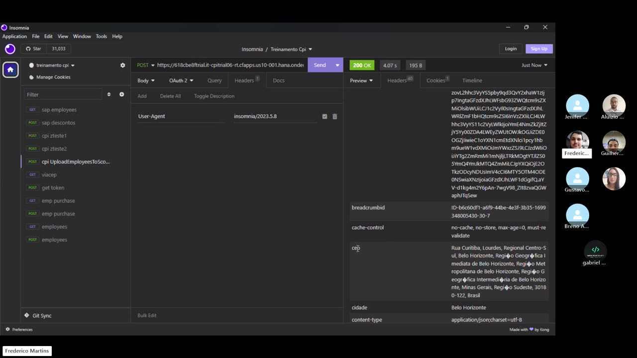
Task: Click Delete All headers
Action: (170, 96)
